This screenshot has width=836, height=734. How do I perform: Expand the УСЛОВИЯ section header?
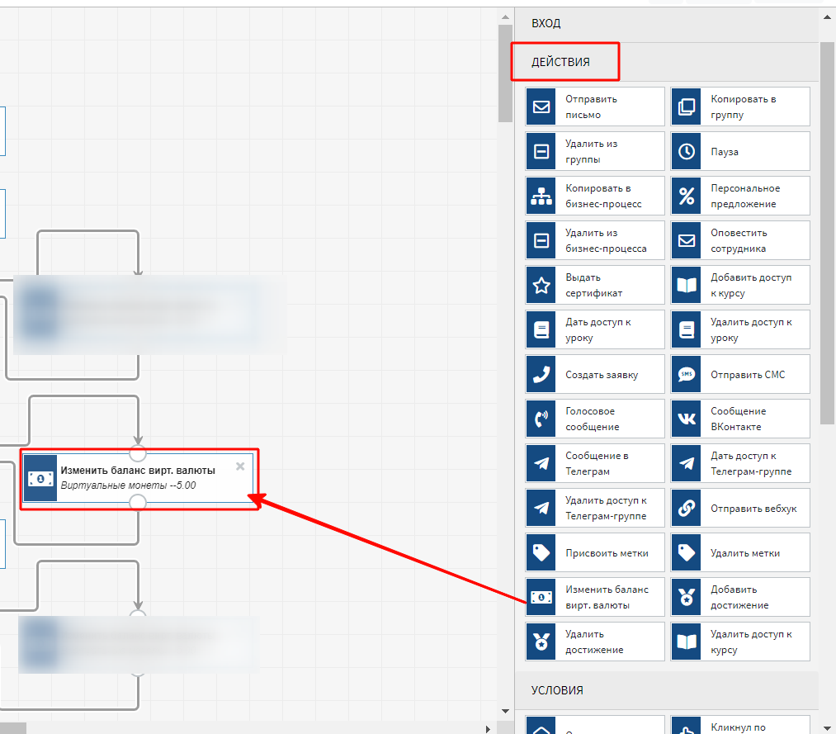point(557,690)
